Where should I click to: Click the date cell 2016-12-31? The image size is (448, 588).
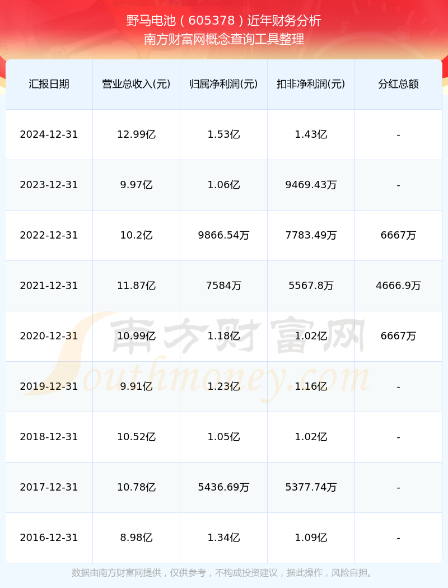tap(49, 538)
